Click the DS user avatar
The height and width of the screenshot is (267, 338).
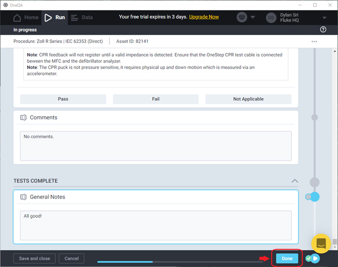coord(271,18)
